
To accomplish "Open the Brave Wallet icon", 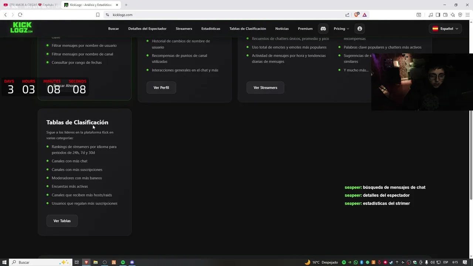I will (x=445, y=15).
